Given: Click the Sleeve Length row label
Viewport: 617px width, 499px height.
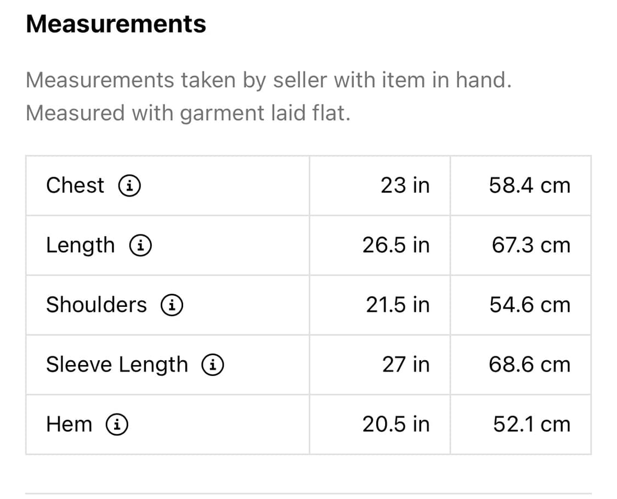Looking at the screenshot, I should [117, 365].
